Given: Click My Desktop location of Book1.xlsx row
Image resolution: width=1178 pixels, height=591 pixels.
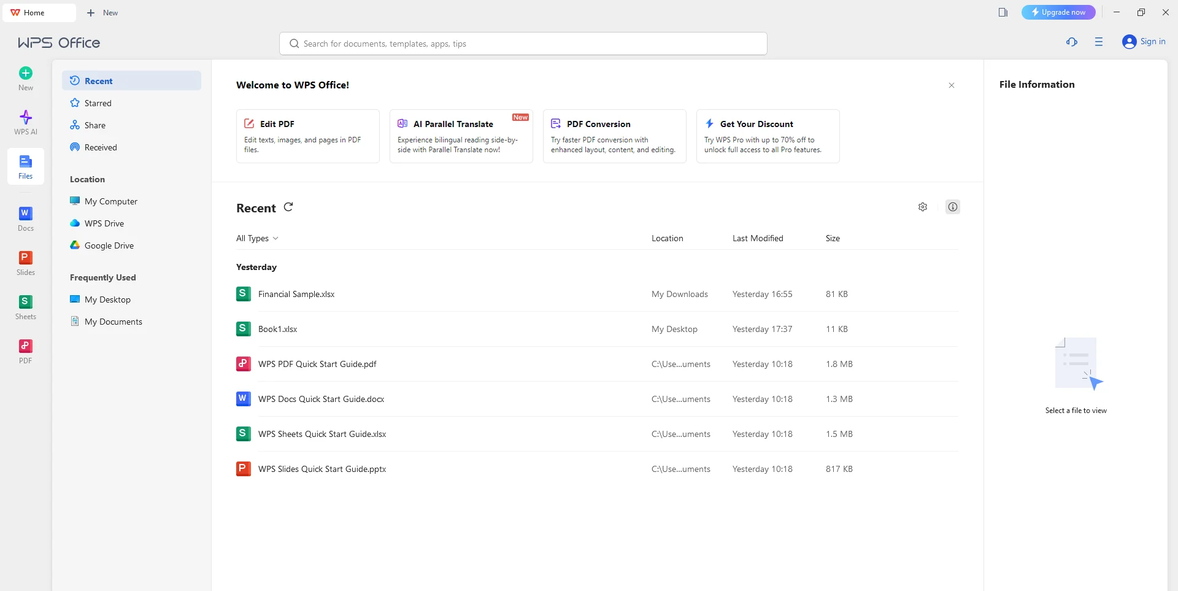Looking at the screenshot, I should pyautogui.click(x=674, y=329).
